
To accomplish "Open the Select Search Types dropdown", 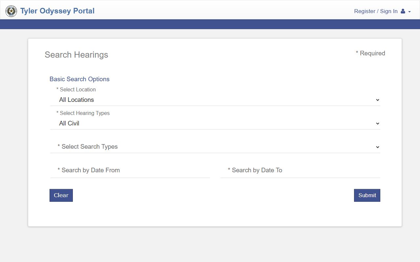I will (215, 147).
